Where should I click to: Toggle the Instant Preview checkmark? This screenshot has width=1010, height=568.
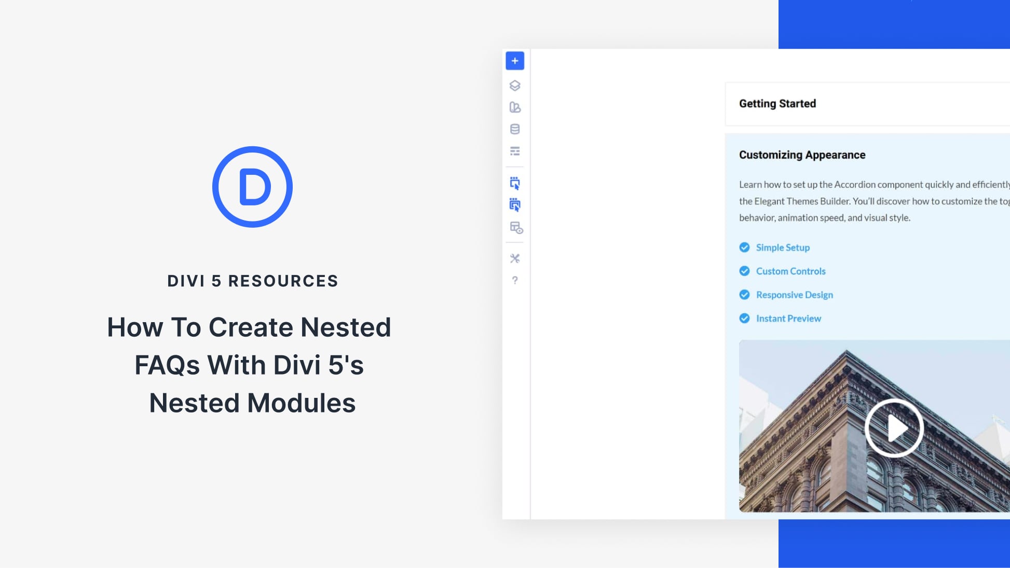[744, 318]
